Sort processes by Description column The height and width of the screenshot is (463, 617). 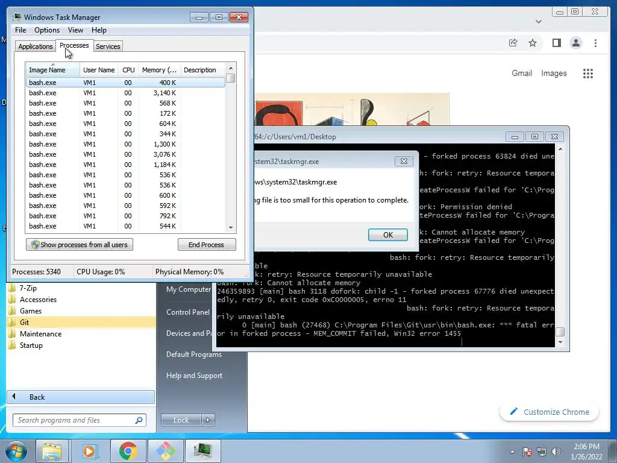coord(202,70)
